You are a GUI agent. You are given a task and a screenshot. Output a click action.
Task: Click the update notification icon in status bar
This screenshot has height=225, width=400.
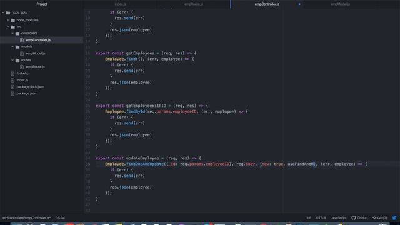click(394, 218)
